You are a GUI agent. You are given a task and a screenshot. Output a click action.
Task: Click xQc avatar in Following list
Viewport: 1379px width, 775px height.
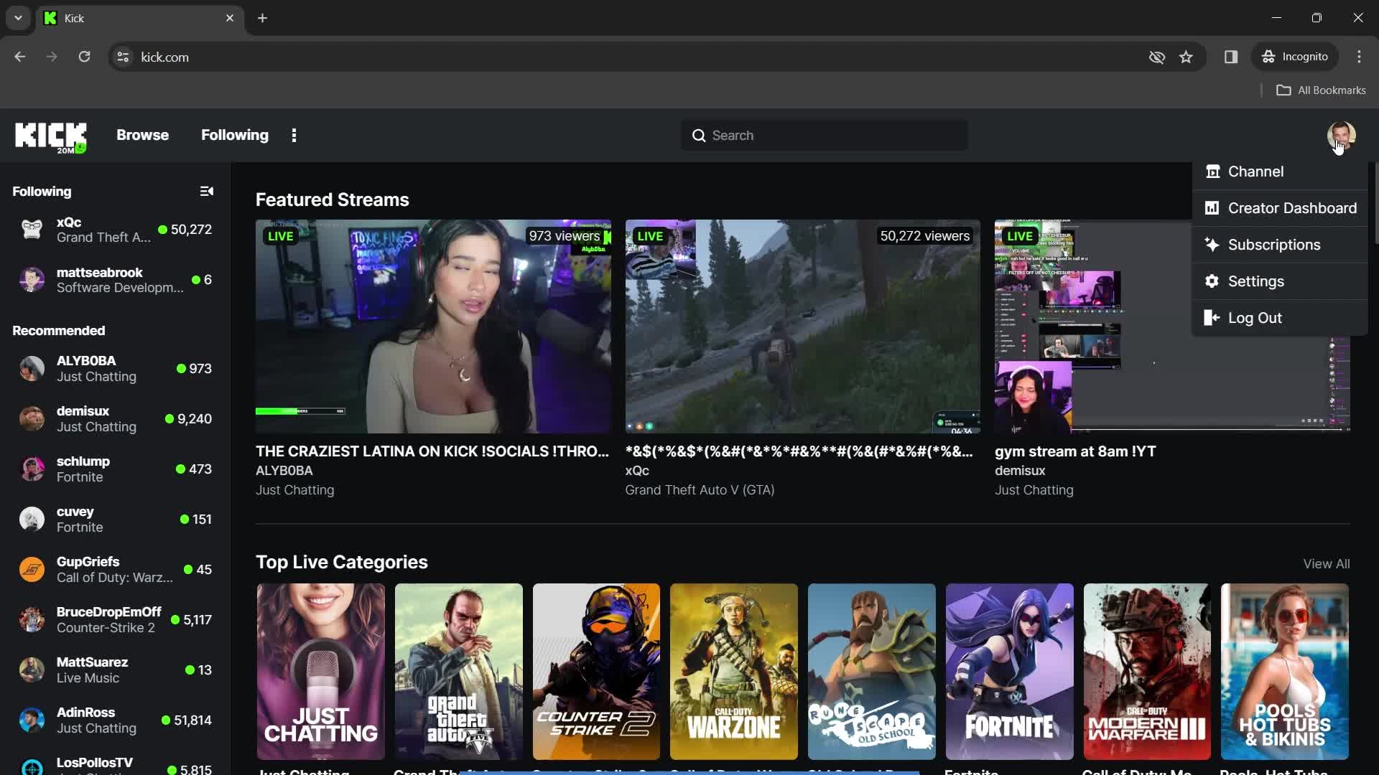point(32,230)
